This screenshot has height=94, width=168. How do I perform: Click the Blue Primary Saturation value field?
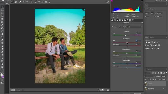point(138,66)
